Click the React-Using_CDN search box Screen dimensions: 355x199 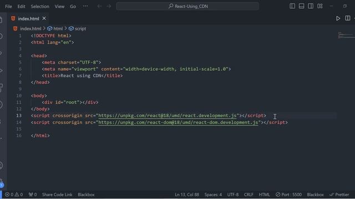click(x=187, y=6)
